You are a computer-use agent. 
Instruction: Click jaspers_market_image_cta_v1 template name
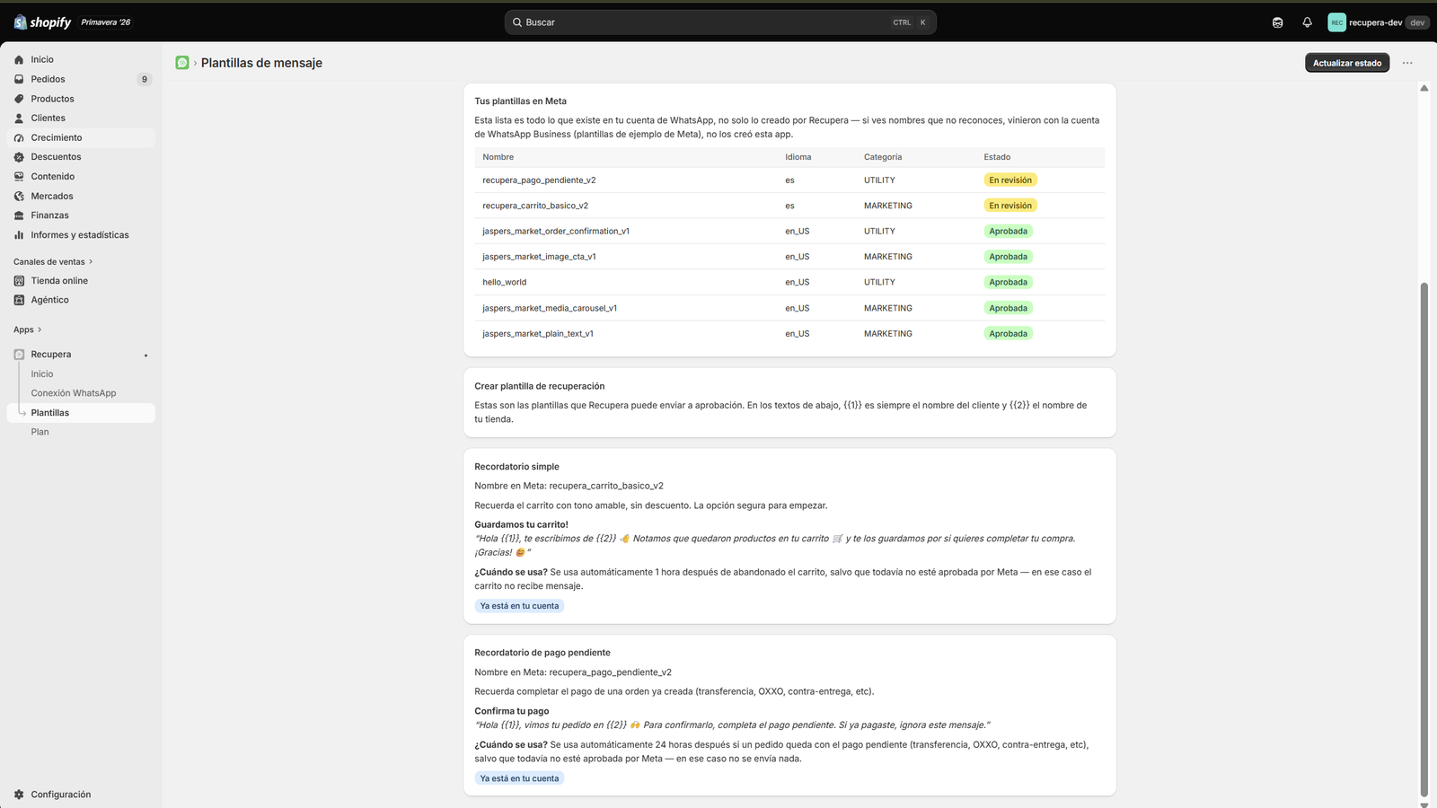tap(539, 257)
